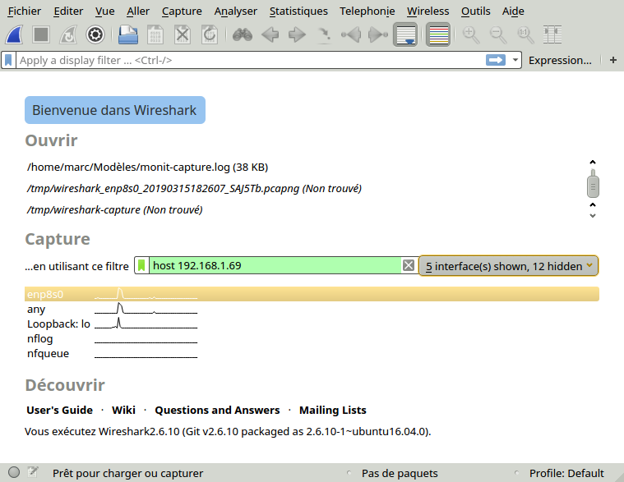Open recent wireshark_enp8s0 pcapng file entry

194,188
